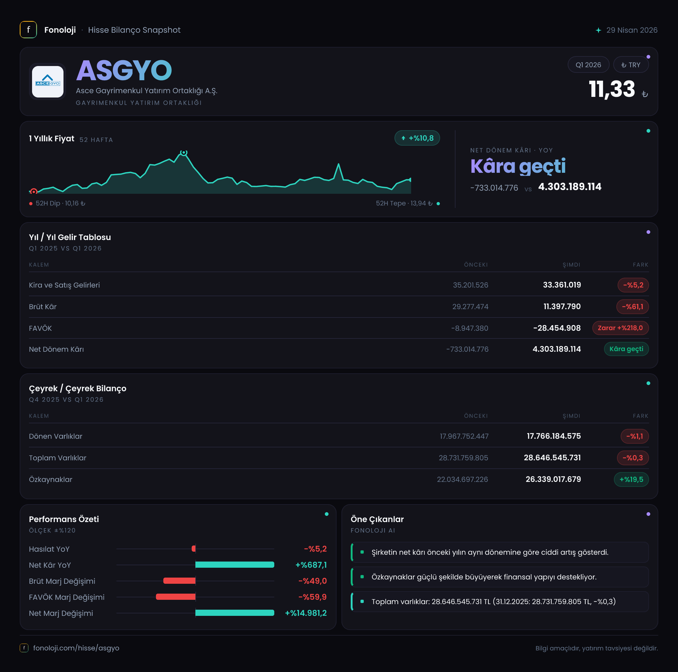Select the "Brüt Kâr" row label
The image size is (678, 672).
click(x=43, y=307)
